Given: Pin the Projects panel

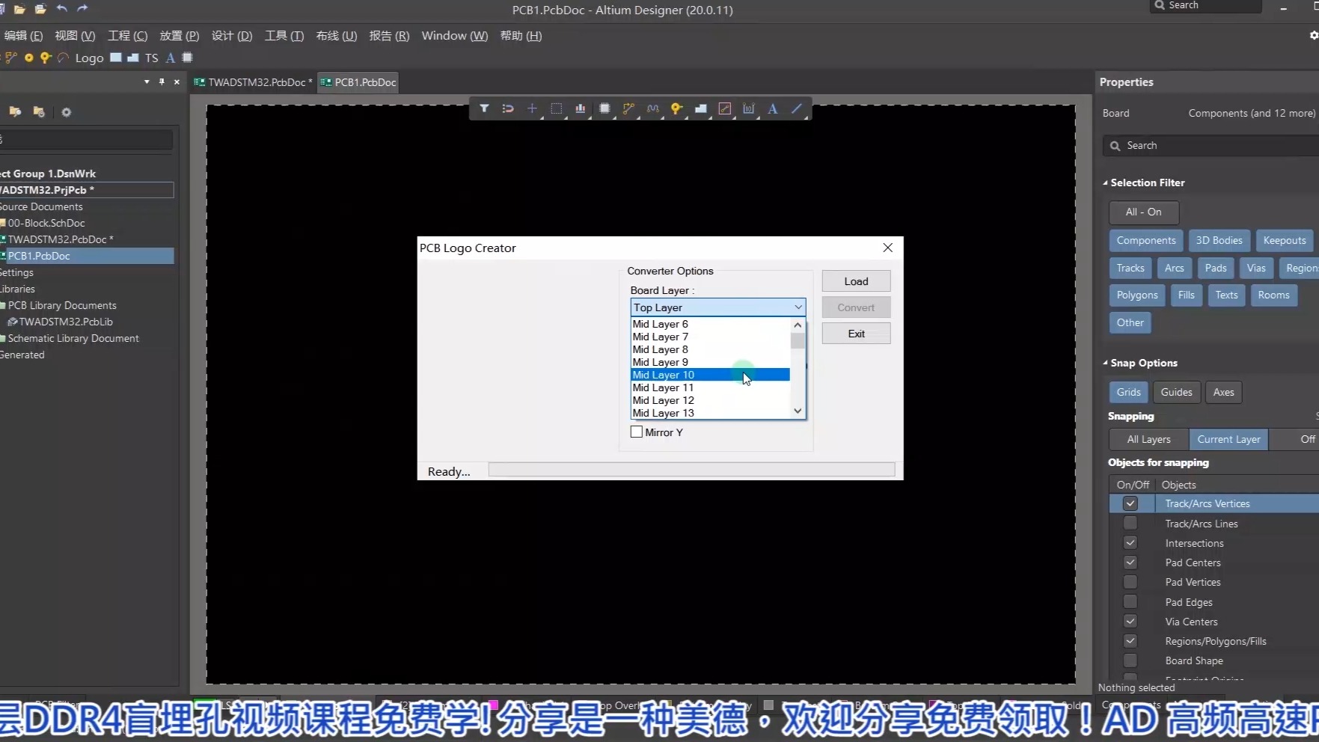Looking at the screenshot, I should click(162, 82).
